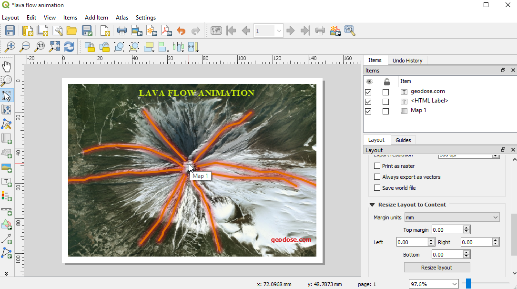Select the Pan layout tool
Viewport: 517px width, 289px height.
click(x=6, y=66)
